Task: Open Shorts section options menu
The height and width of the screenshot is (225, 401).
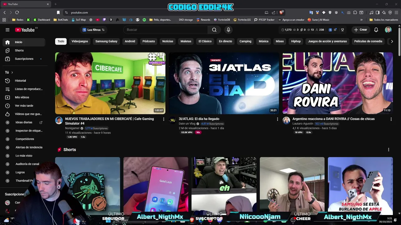Action: [388, 150]
